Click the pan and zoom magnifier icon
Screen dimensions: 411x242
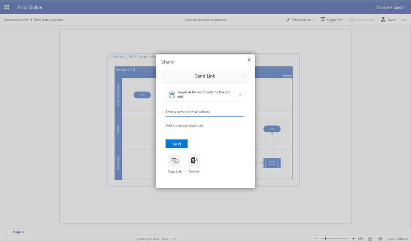tap(380, 239)
